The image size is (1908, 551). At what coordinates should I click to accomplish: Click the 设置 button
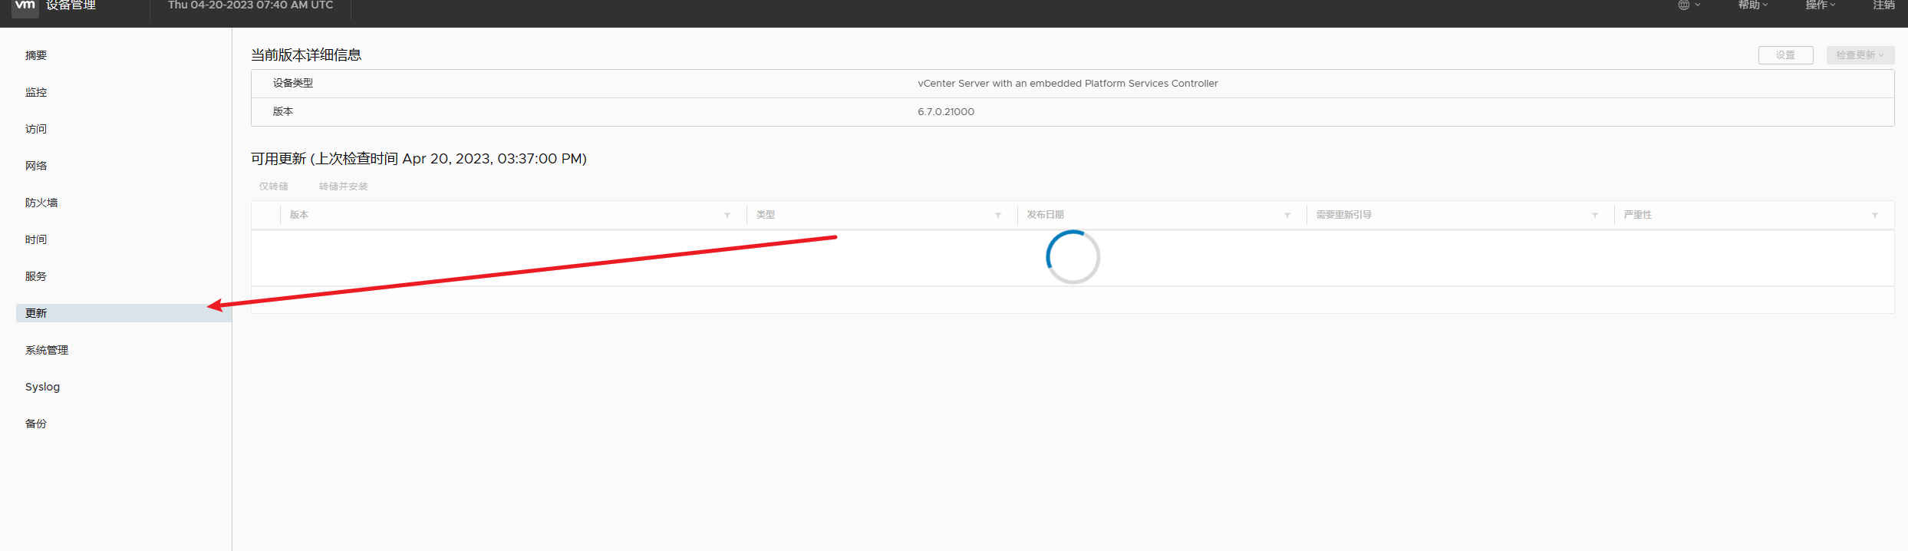(1785, 55)
